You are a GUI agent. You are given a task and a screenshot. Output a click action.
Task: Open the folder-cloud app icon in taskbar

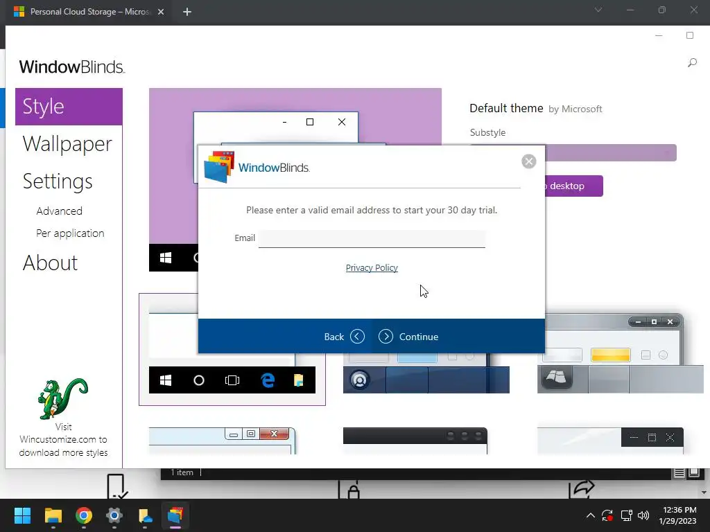[x=145, y=515]
